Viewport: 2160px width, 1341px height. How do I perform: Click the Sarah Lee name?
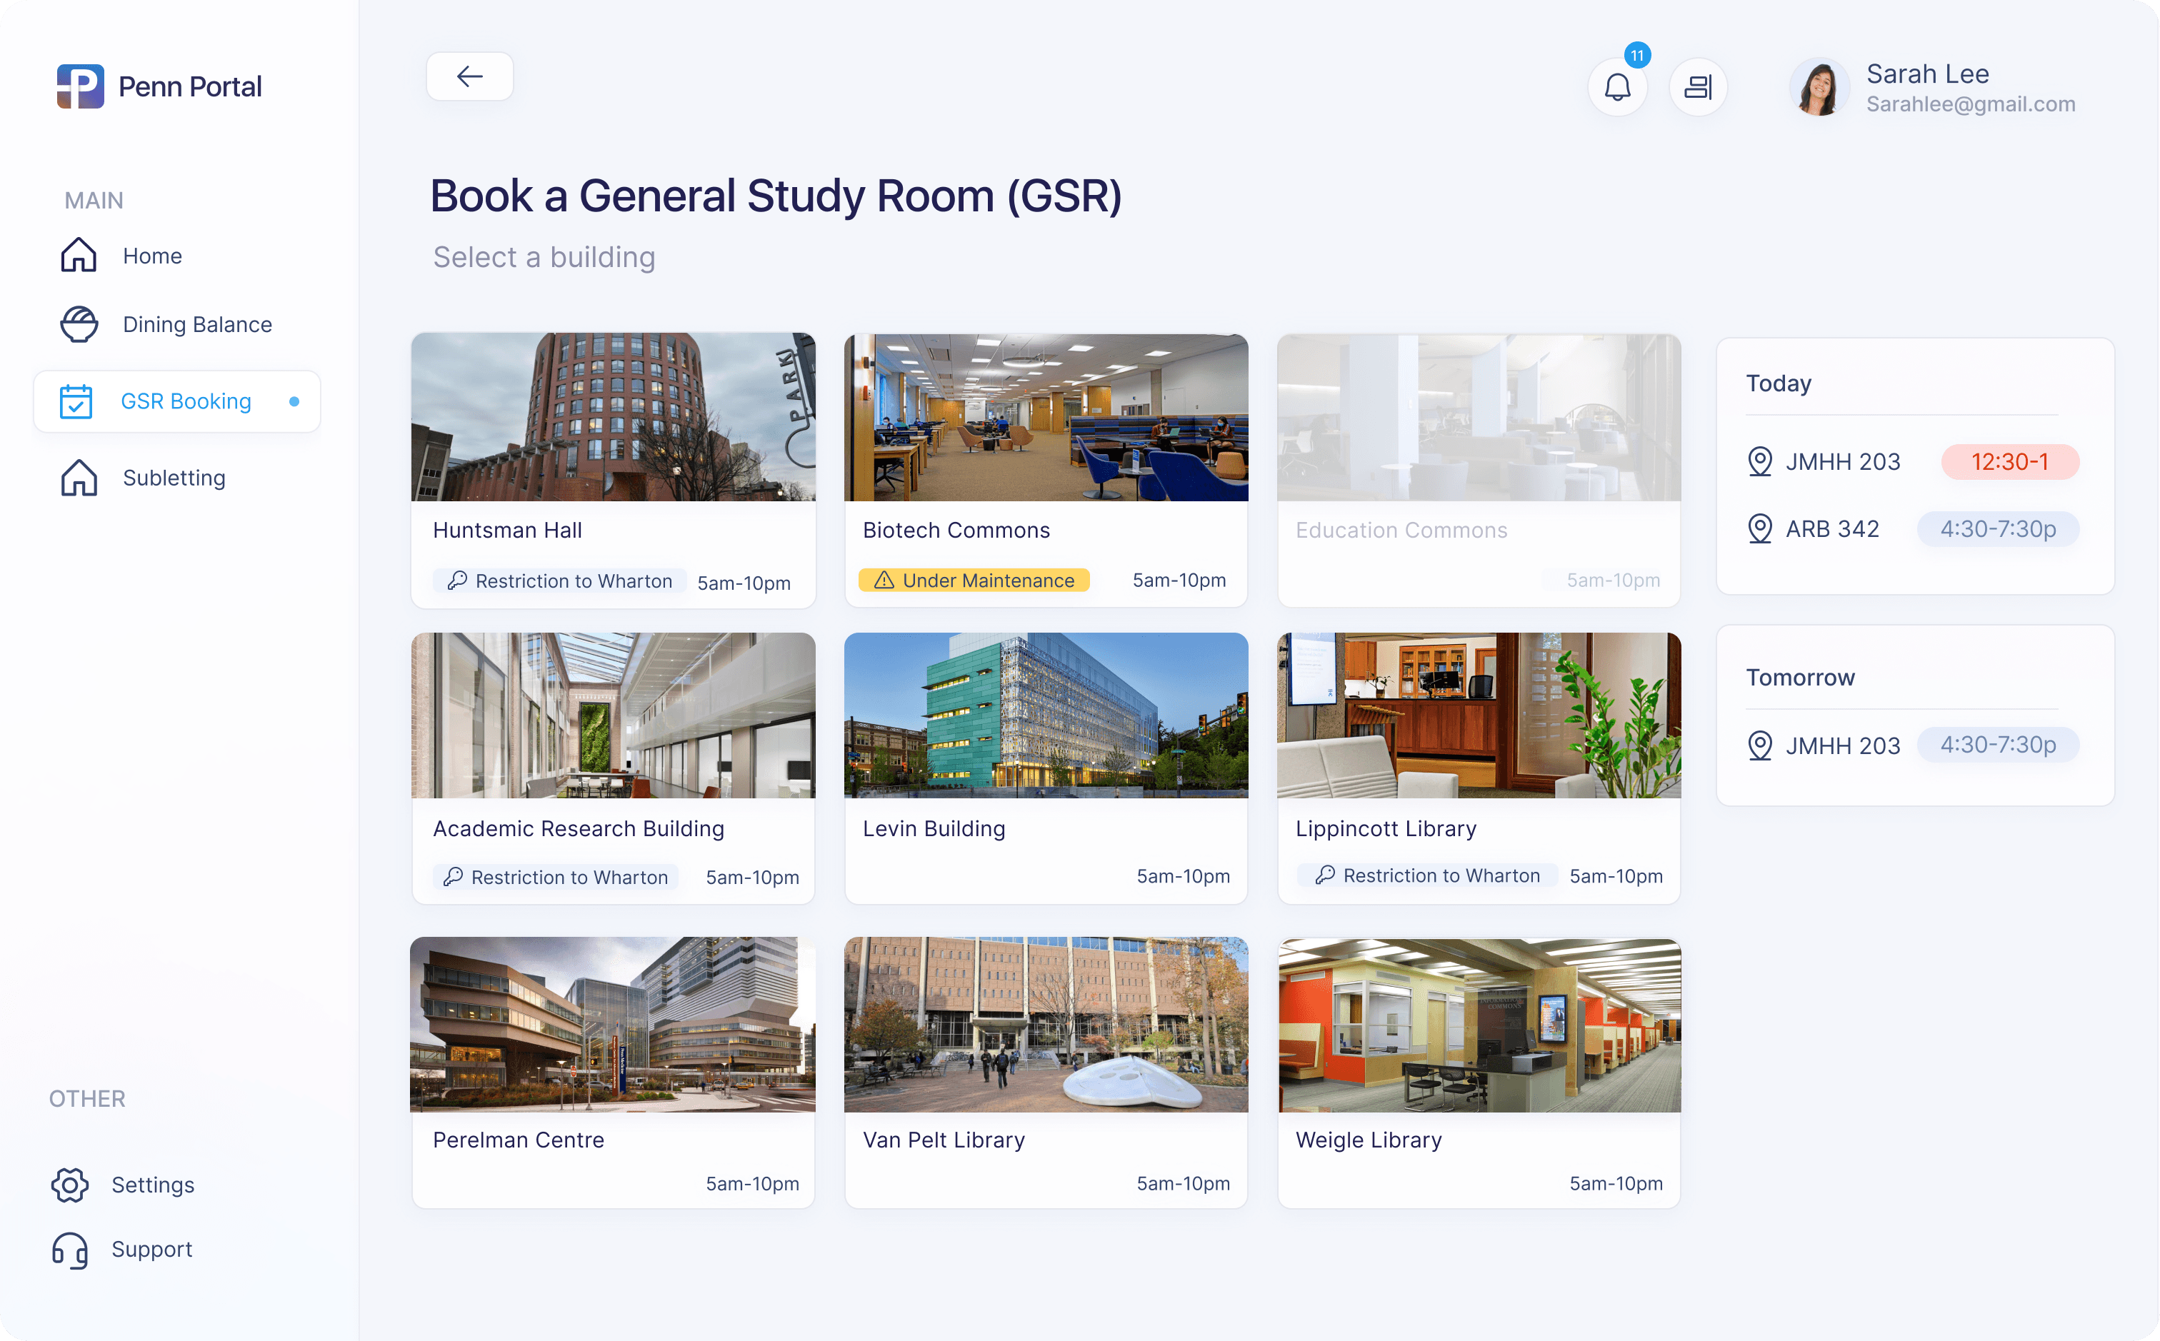[1928, 73]
